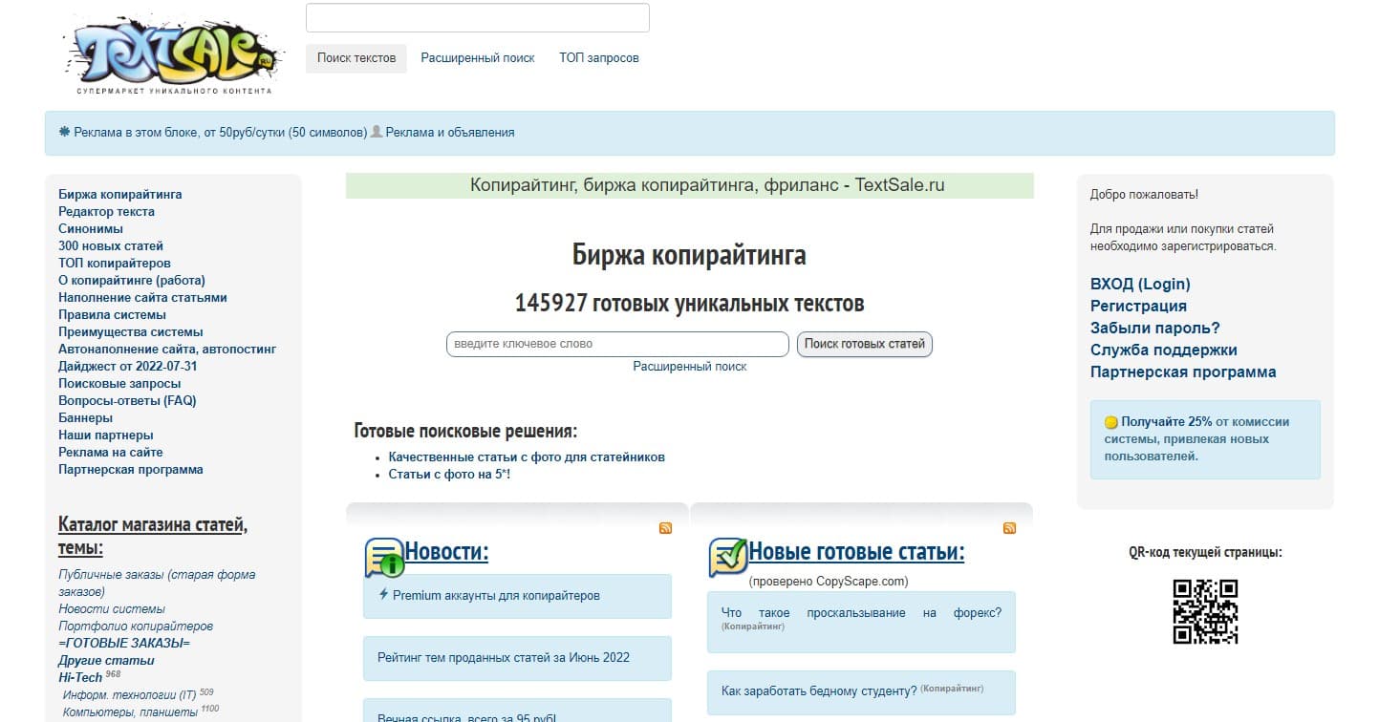Open Рейтинг тем проданных статей за Июнь 2022

[504, 658]
